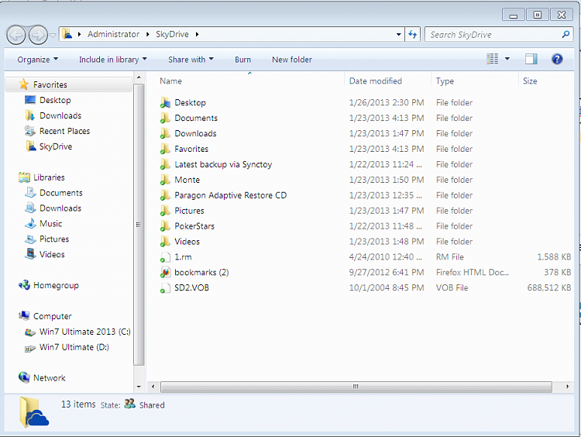Click the Back navigation arrow button
The image size is (581, 437).
tap(16, 35)
